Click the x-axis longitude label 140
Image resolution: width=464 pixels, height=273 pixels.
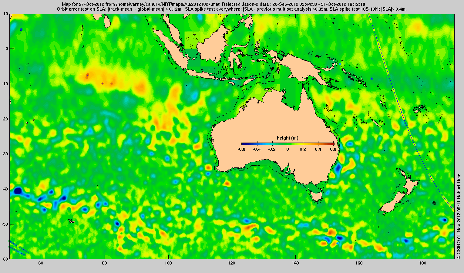pyautogui.click(x=295, y=263)
